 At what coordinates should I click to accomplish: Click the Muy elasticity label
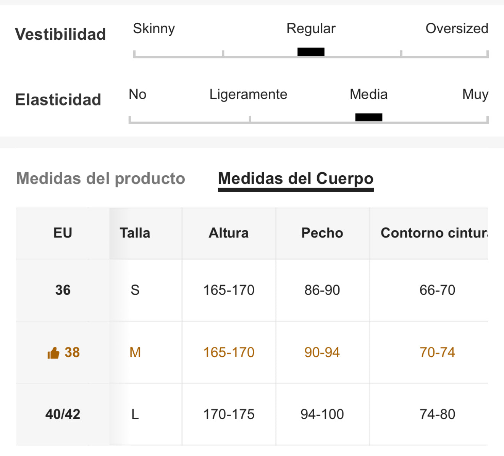click(475, 94)
